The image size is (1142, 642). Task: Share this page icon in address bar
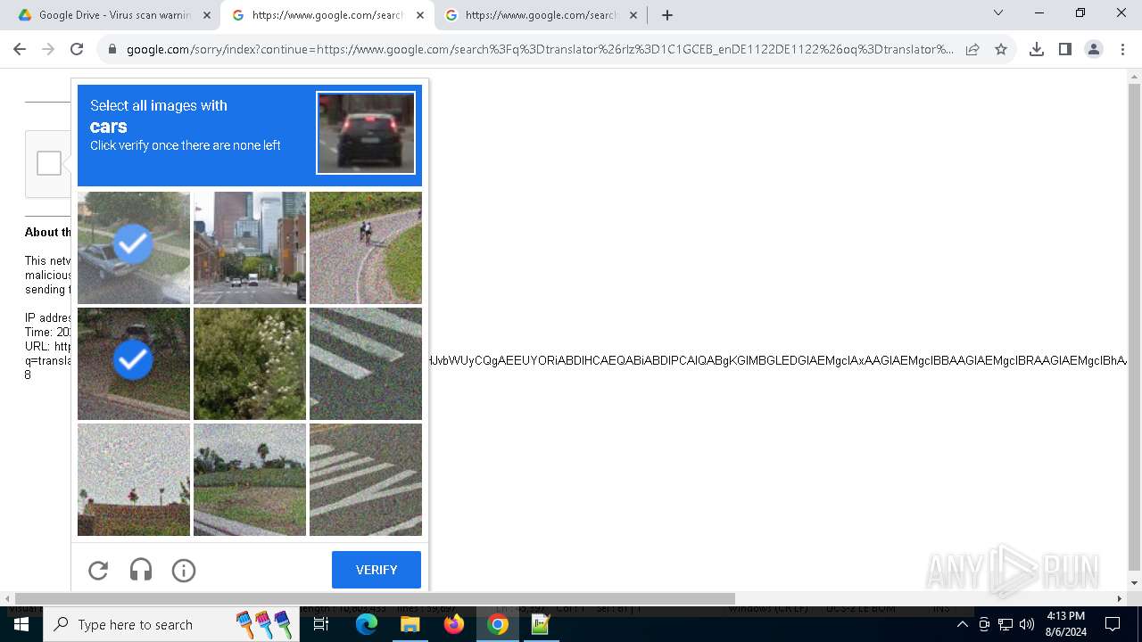[x=972, y=50]
